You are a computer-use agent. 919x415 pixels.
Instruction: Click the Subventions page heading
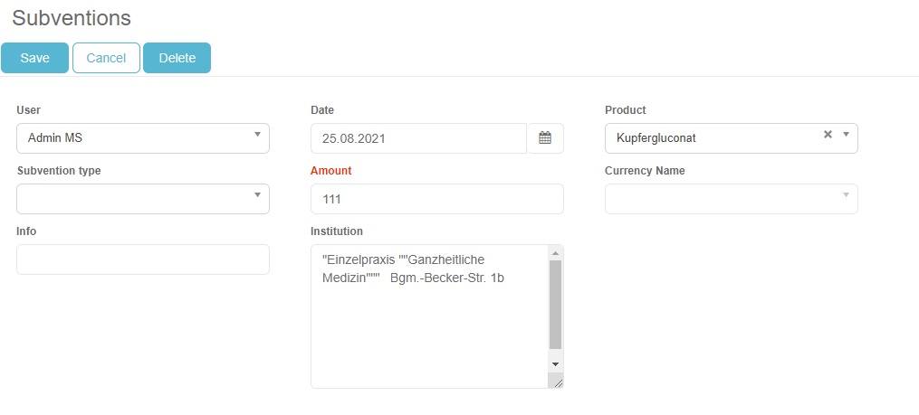[72, 18]
